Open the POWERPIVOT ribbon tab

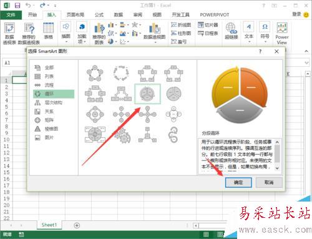click(x=214, y=15)
